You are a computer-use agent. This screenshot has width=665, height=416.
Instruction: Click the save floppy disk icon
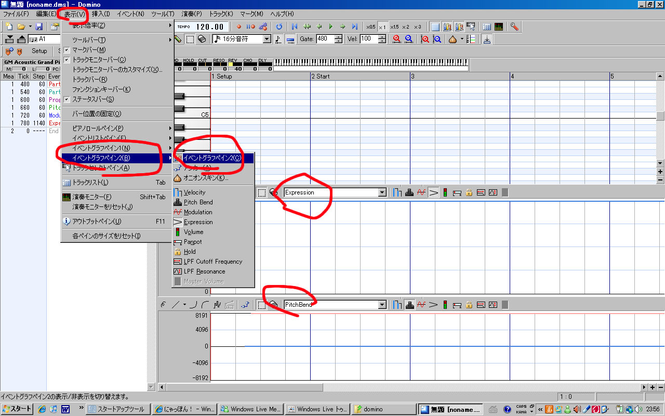tap(39, 27)
